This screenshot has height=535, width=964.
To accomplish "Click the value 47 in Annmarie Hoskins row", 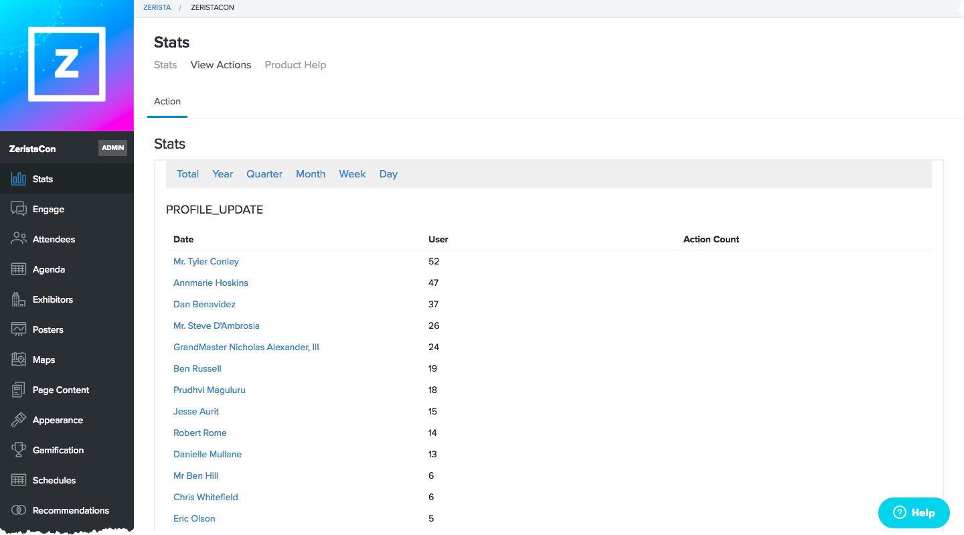I will coord(434,283).
